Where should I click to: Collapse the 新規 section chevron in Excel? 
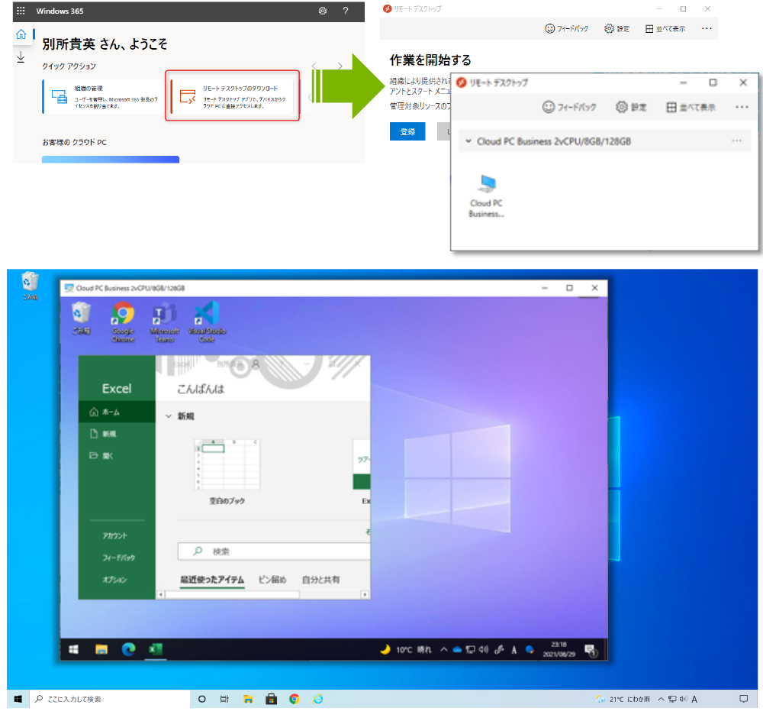point(169,416)
